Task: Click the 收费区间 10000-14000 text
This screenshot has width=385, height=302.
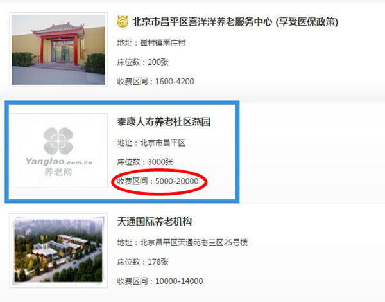Action: pos(160,281)
